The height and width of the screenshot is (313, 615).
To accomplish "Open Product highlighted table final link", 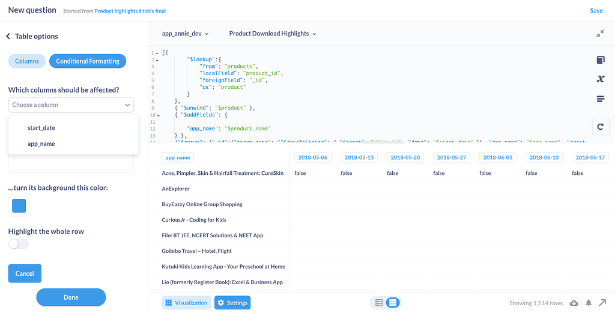I will click(130, 11).
